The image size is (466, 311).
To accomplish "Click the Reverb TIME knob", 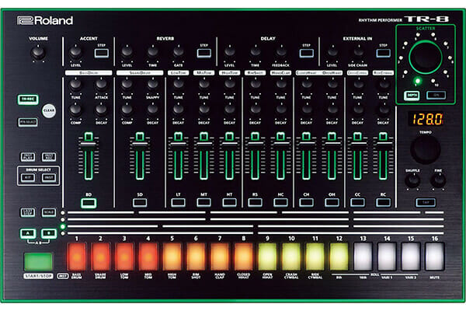I will 153,52.
